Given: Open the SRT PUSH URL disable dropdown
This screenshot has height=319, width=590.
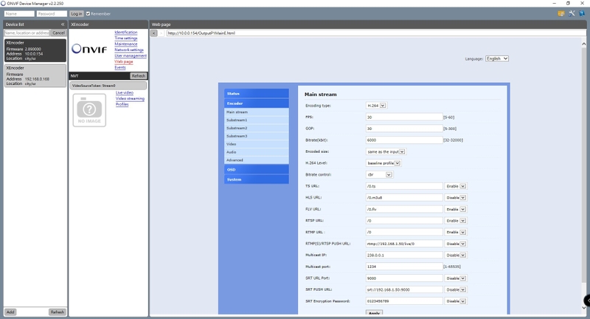Looking at the screenshot, I should pyautogui.click(x=456, y=289).
